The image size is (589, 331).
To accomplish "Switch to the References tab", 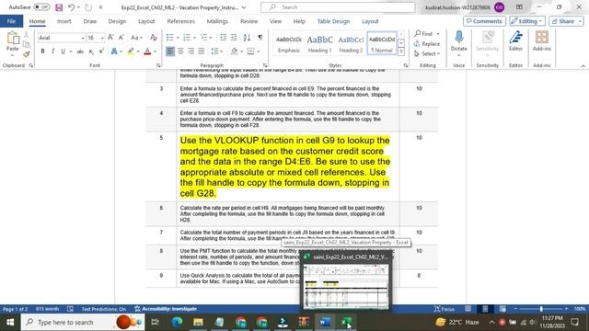I will [180, 21].
